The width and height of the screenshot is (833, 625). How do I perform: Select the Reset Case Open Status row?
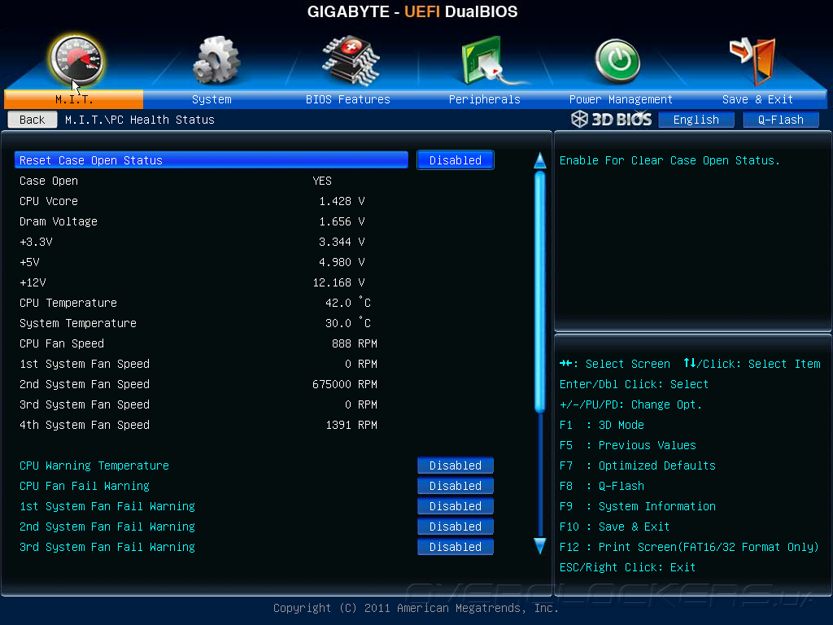tap(212, 160)
